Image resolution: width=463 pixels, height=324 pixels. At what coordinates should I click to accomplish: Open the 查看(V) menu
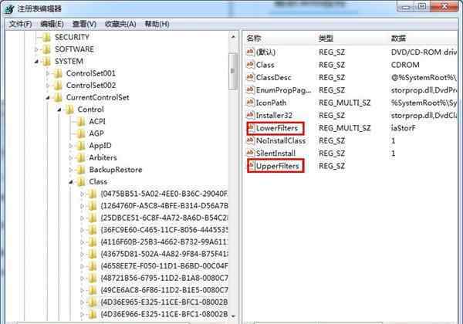84,24
